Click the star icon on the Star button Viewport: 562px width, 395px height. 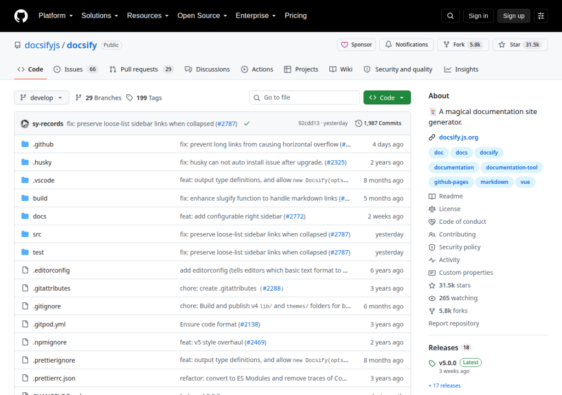tap(502, 45)
